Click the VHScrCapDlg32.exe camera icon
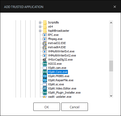 [x=45, y=60]
